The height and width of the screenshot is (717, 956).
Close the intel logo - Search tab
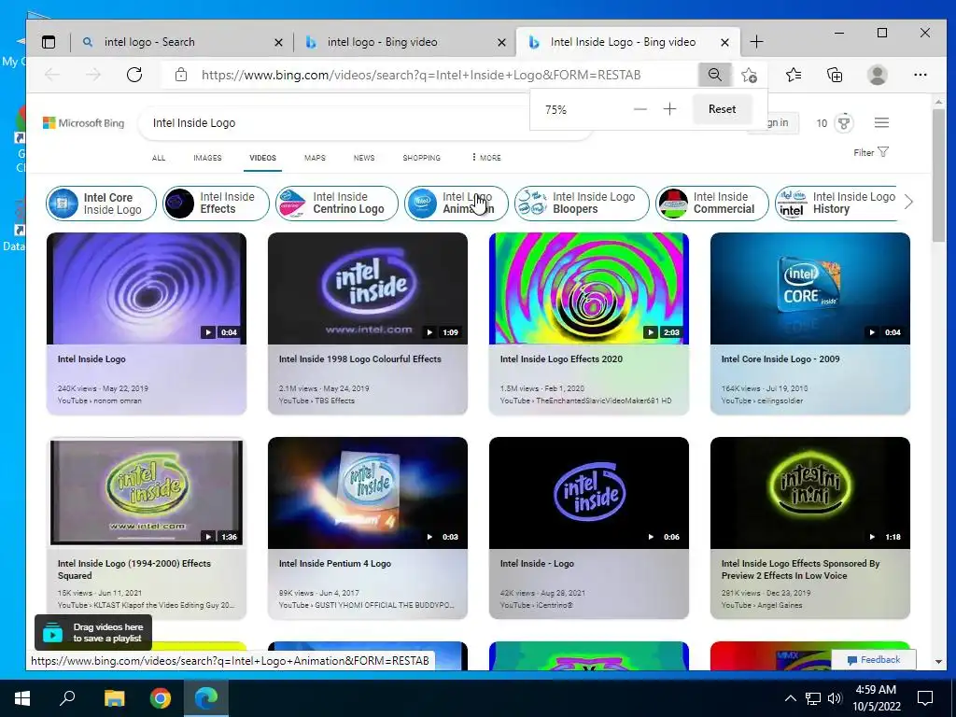pos(278,43)
